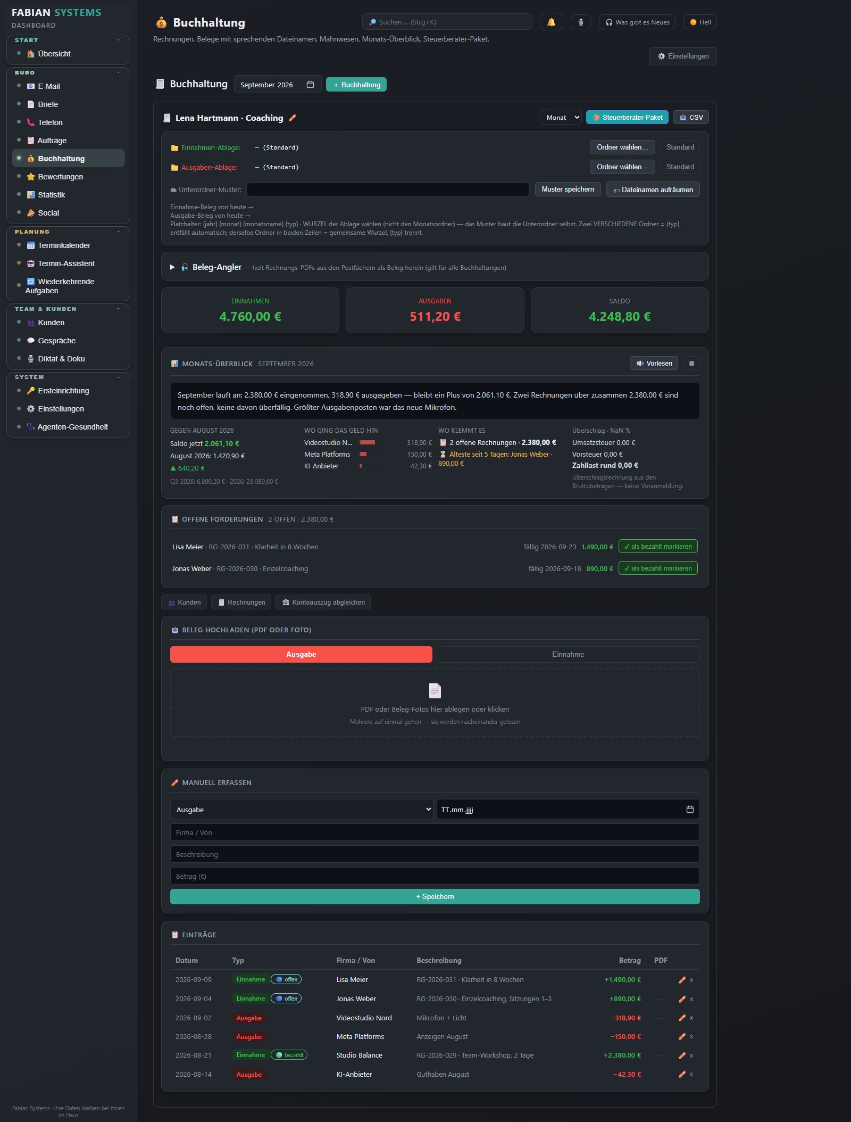Click the Steuerberater-Paket button

point(627,117)
